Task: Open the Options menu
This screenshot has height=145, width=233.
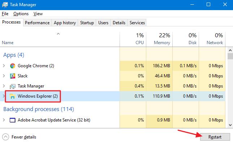Action: coord(21,14)
